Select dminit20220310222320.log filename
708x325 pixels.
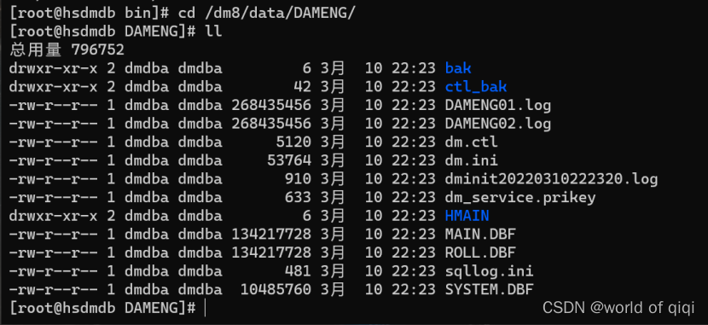(551, 179)
